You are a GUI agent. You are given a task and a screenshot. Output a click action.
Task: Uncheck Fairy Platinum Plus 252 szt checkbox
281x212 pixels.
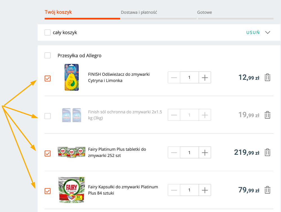[48, 154]
